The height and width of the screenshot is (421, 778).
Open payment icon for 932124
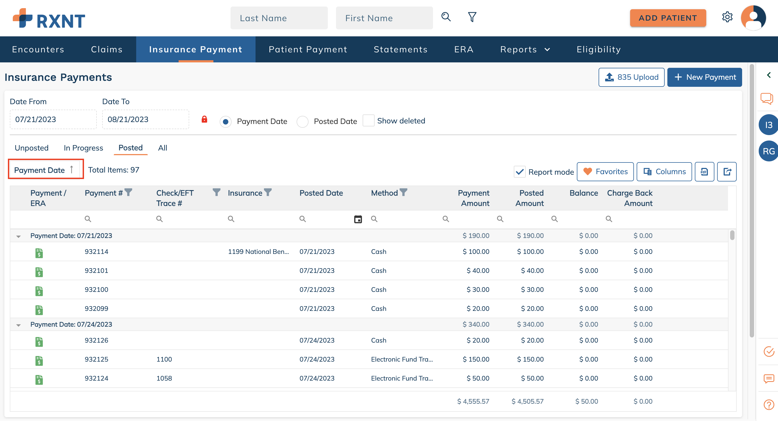39,379
